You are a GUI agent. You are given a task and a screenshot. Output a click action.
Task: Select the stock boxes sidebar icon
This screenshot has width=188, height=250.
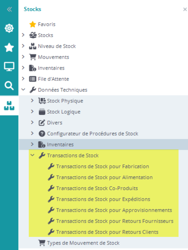pos(9,106)
